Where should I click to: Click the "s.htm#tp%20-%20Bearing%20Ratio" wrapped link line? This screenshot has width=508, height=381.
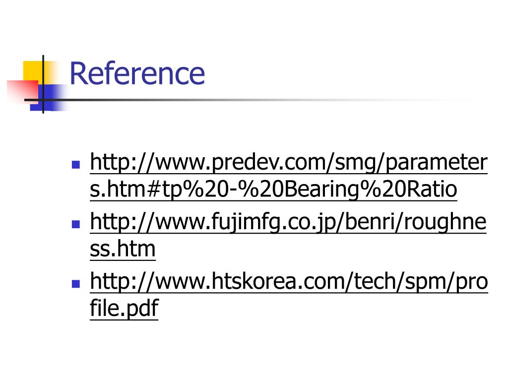pos(273,190)
